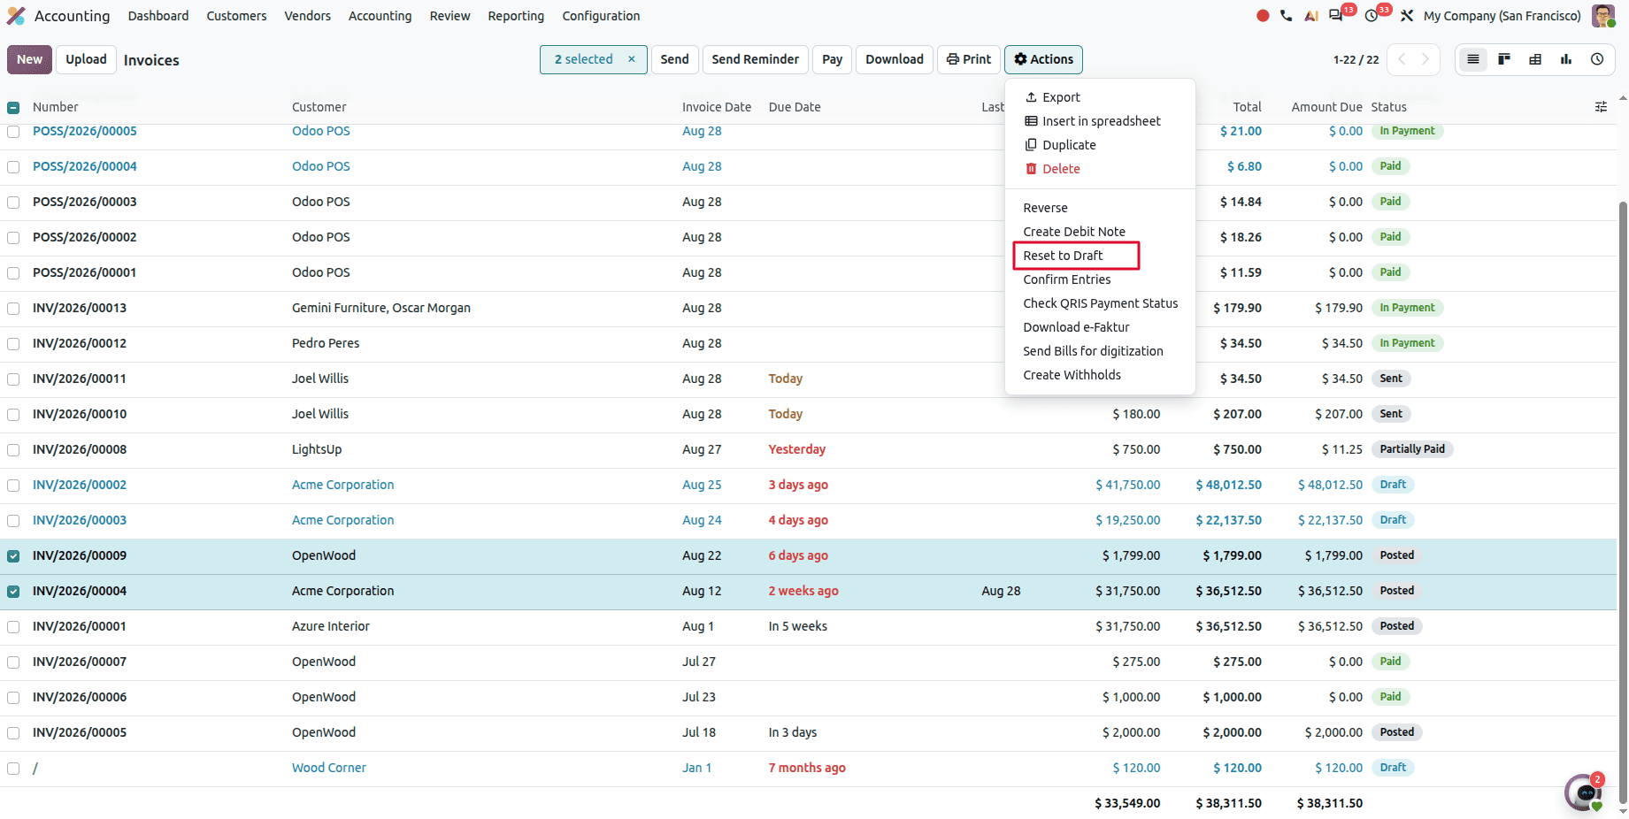The height and width of the screenshot is (819, 1629).
Task: Select Create Withholds action
Action: point(1100,375)
